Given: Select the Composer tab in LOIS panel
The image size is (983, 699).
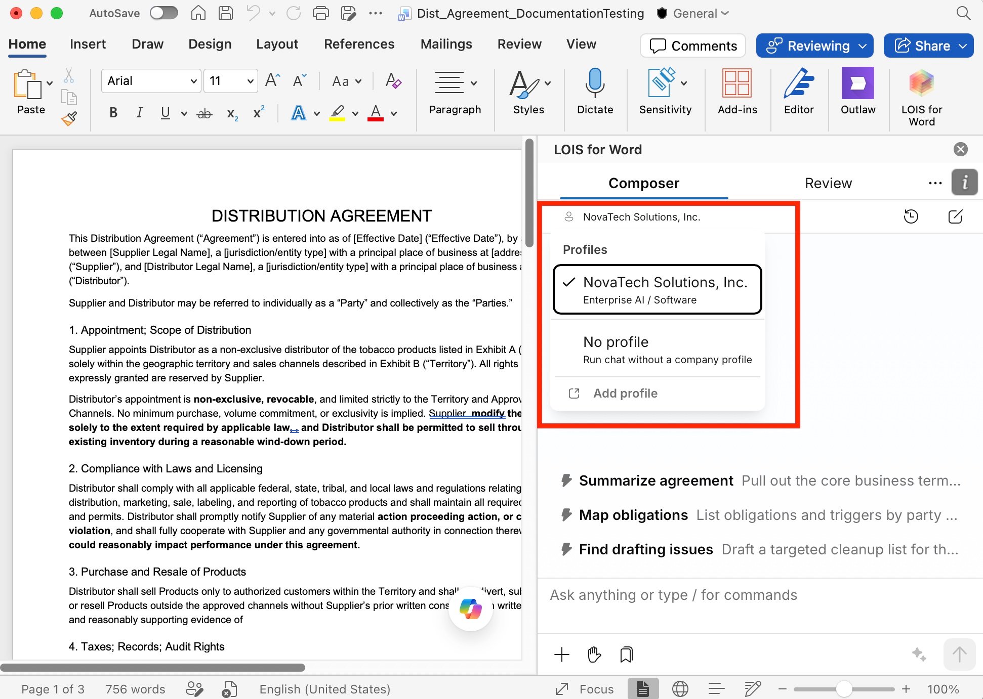Looking at the screenshot, I should [644, 183].
